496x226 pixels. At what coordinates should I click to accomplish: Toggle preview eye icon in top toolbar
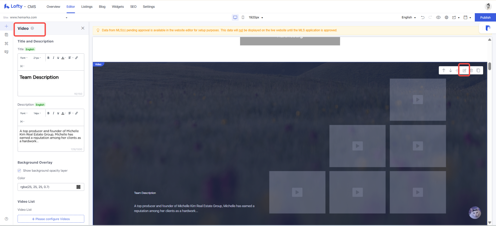pyautogui.click(x=438, y=17)
